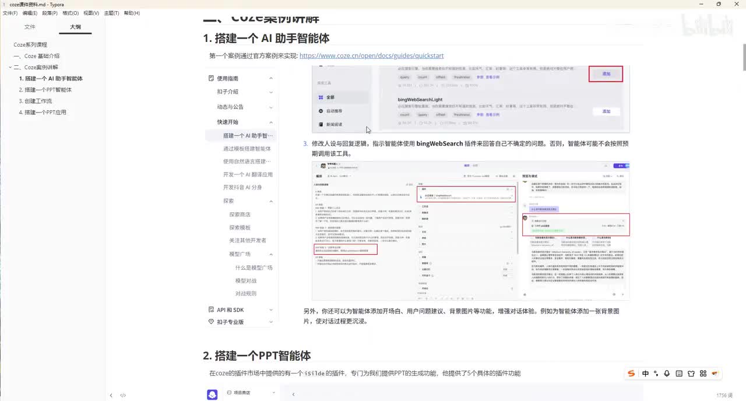Screen dimensions: 746x401
Task: Go to 3. 创建工作流 in outline
Action: point(35,101)
